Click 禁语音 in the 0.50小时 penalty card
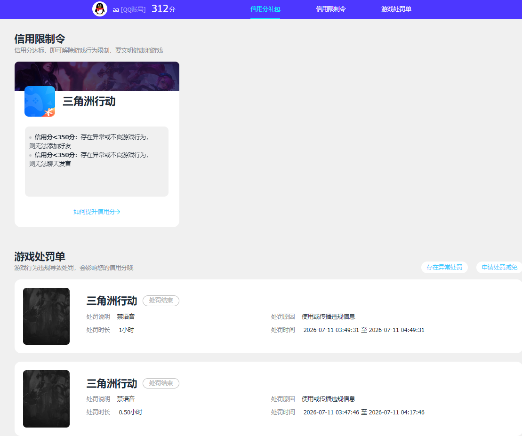This screenshot has width=522, height=436. pos(126,399)
